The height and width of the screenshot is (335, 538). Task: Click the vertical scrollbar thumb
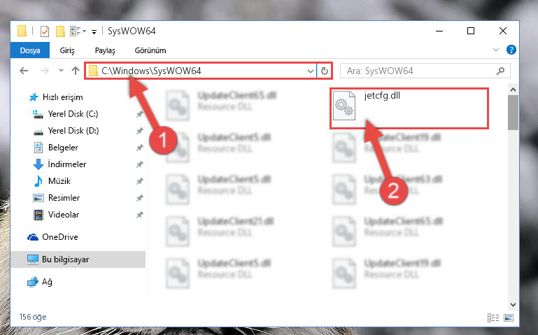[513, 113]
